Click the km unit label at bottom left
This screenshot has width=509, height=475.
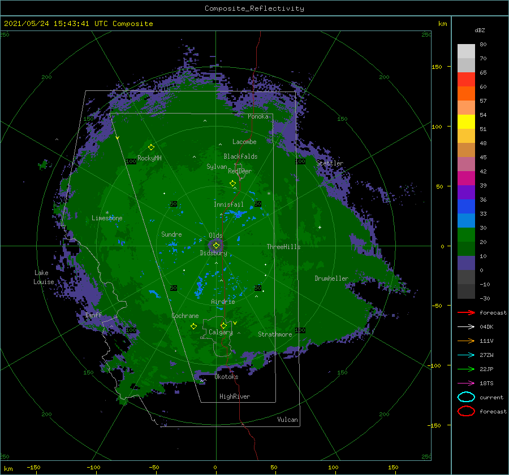point(8,469)
